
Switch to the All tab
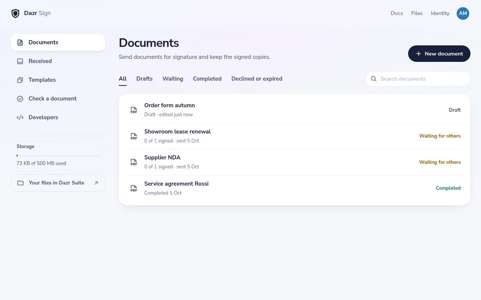(x=123, y=79)
